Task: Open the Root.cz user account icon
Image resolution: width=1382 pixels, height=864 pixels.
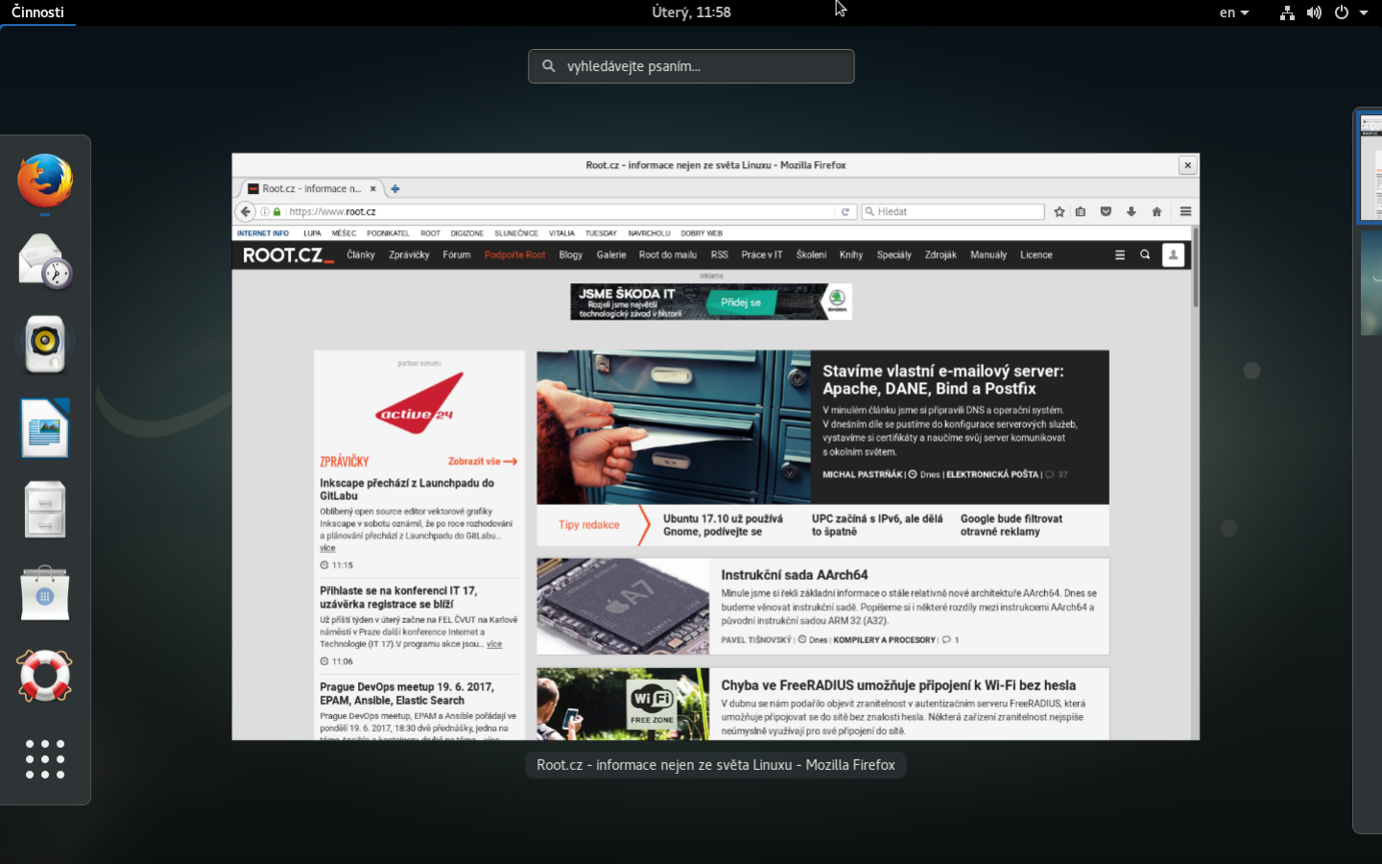Action: click(1173, 254)
